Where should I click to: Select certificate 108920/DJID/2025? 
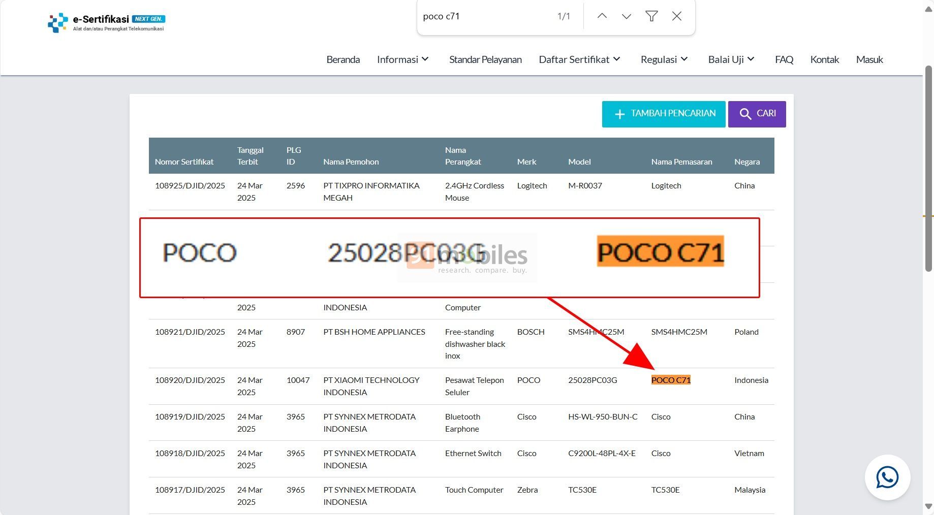point(190,380)
